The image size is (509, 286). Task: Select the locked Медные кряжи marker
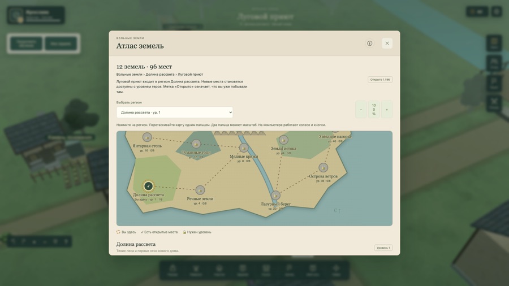point(244,148)
